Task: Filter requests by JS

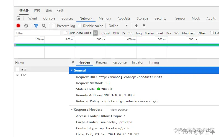Action: (x=123, y=33)
